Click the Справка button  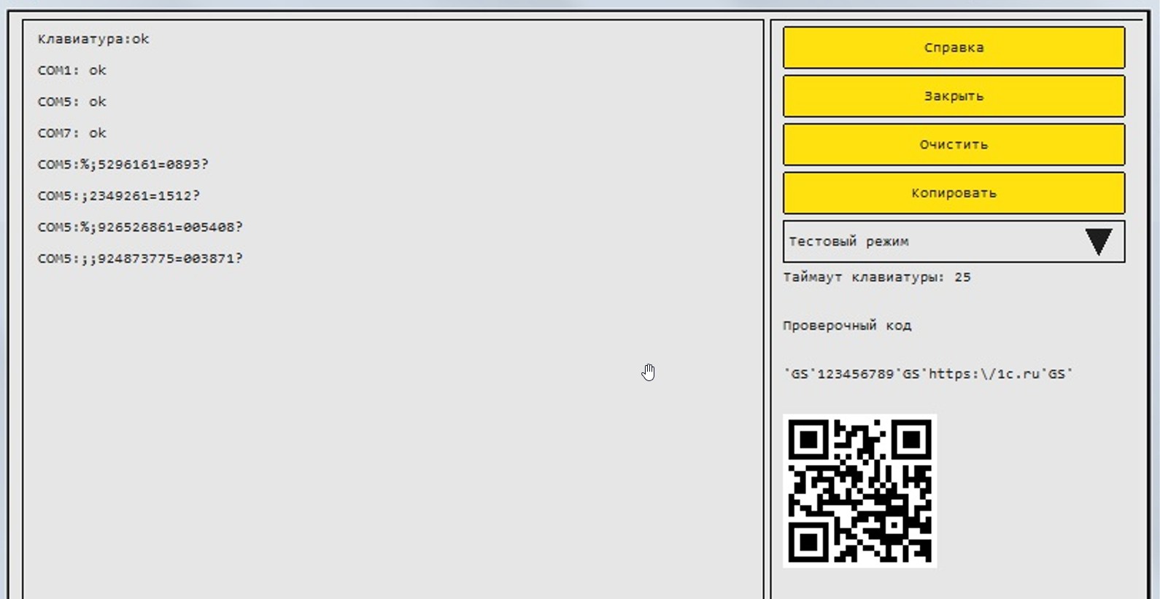pos(954,48)
